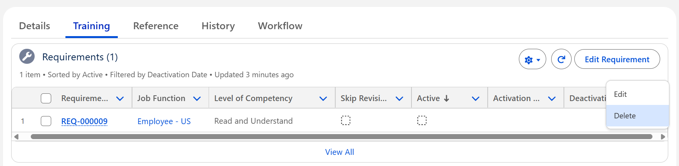Switch to the History tab
This screenshot has width=679, height=166.
coord(218,26)
